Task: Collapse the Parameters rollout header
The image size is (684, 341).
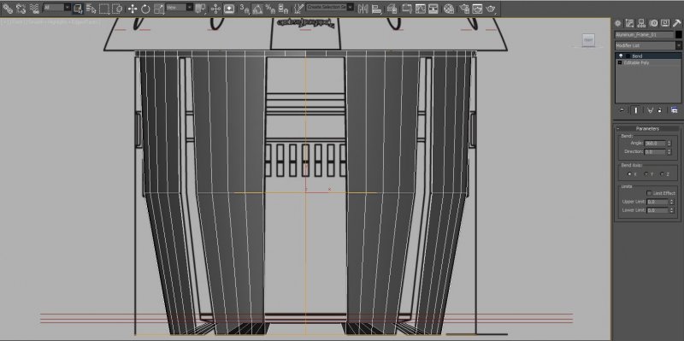Action: point(648,129)
